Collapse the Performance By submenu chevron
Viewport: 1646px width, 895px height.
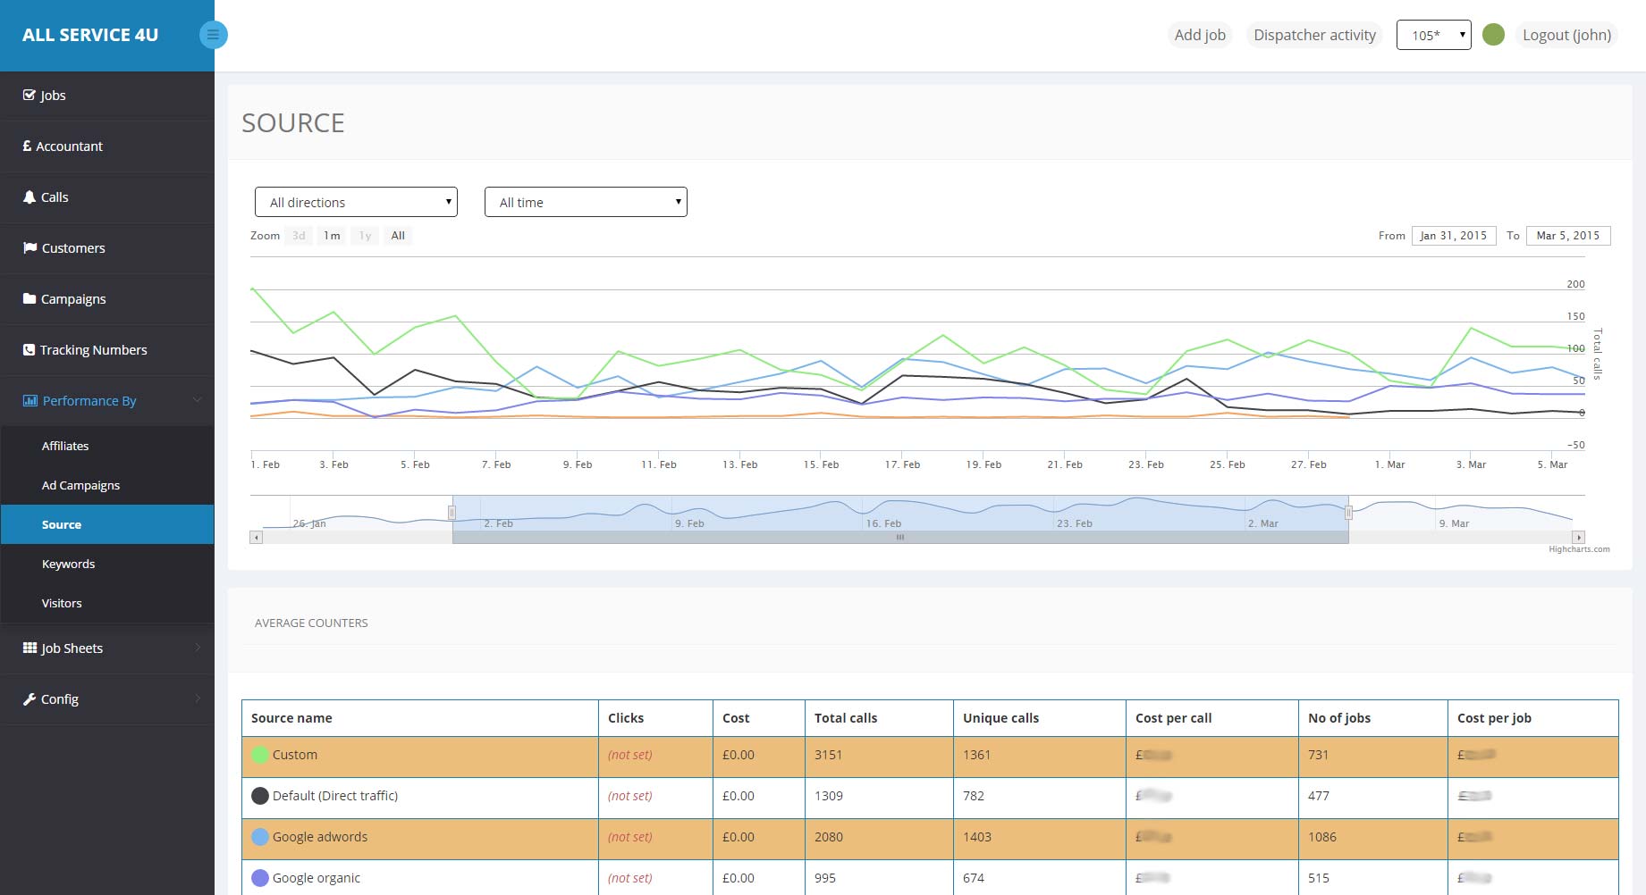(198, 400)
